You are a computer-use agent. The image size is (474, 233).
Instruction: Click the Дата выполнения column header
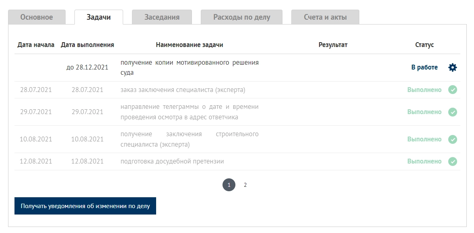87,45
